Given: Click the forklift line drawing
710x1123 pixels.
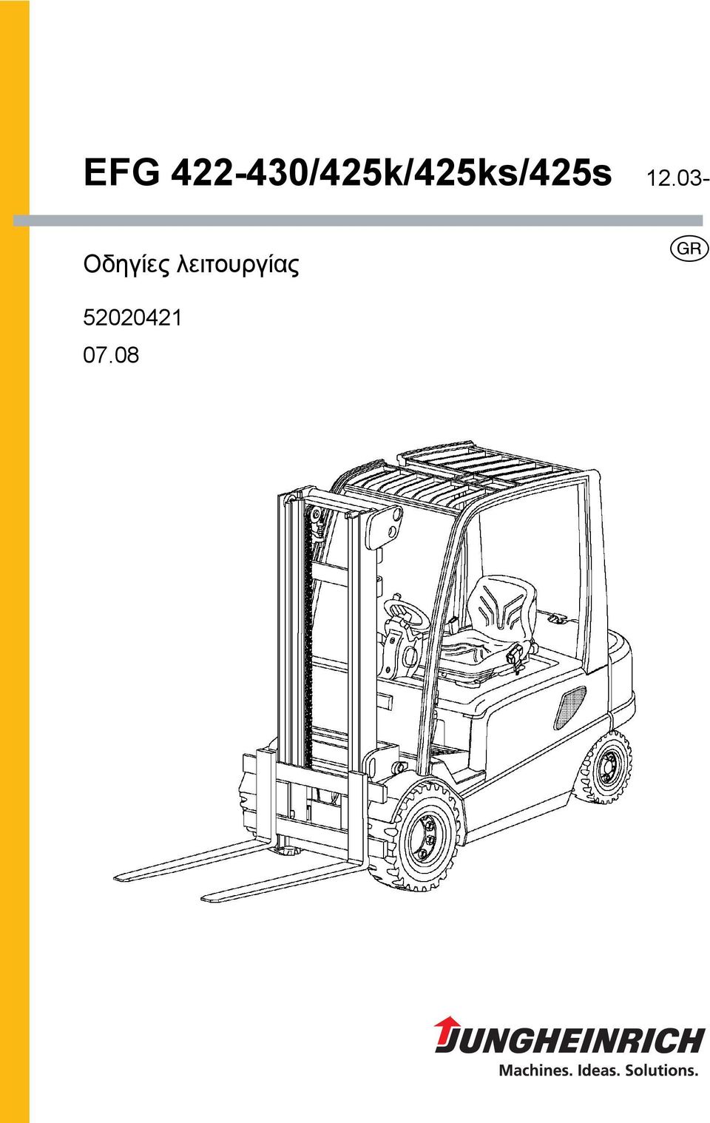Looking at the screenshot, I should (374, 671).
